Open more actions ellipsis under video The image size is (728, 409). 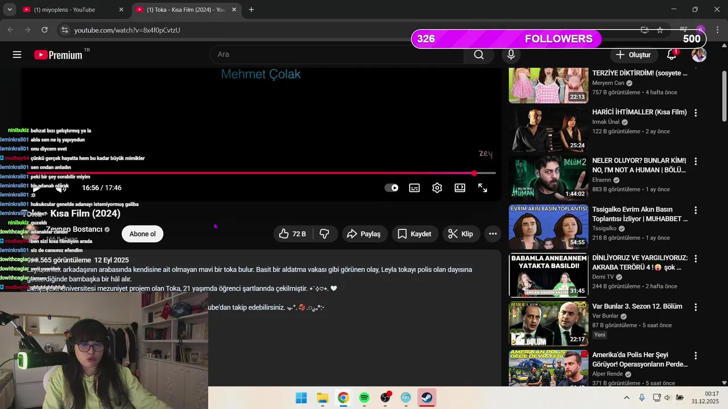493,234
